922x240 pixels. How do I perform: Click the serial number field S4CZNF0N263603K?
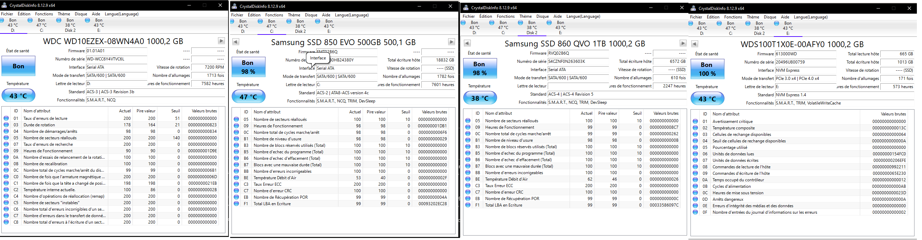click(578, 61)
